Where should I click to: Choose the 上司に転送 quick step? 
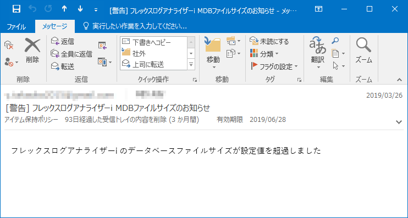coord(154,64)
